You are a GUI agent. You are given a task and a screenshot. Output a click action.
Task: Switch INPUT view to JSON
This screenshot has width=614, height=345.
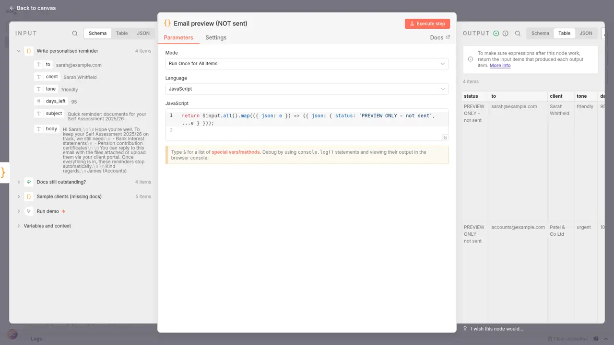pos(143,34)
